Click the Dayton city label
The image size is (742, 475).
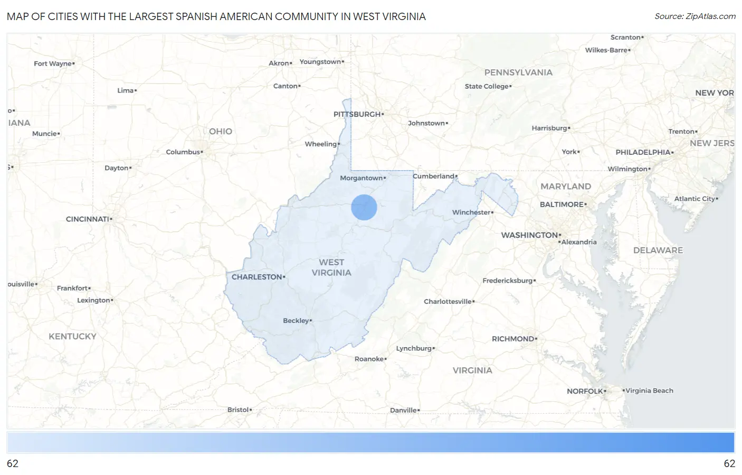117,168
